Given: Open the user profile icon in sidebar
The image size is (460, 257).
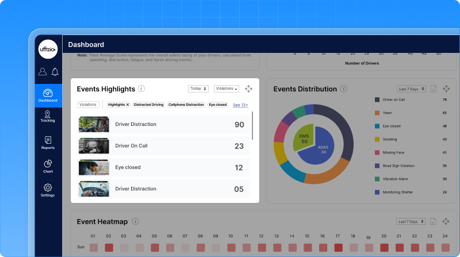Looking at the screenshot, I should 43,72.
